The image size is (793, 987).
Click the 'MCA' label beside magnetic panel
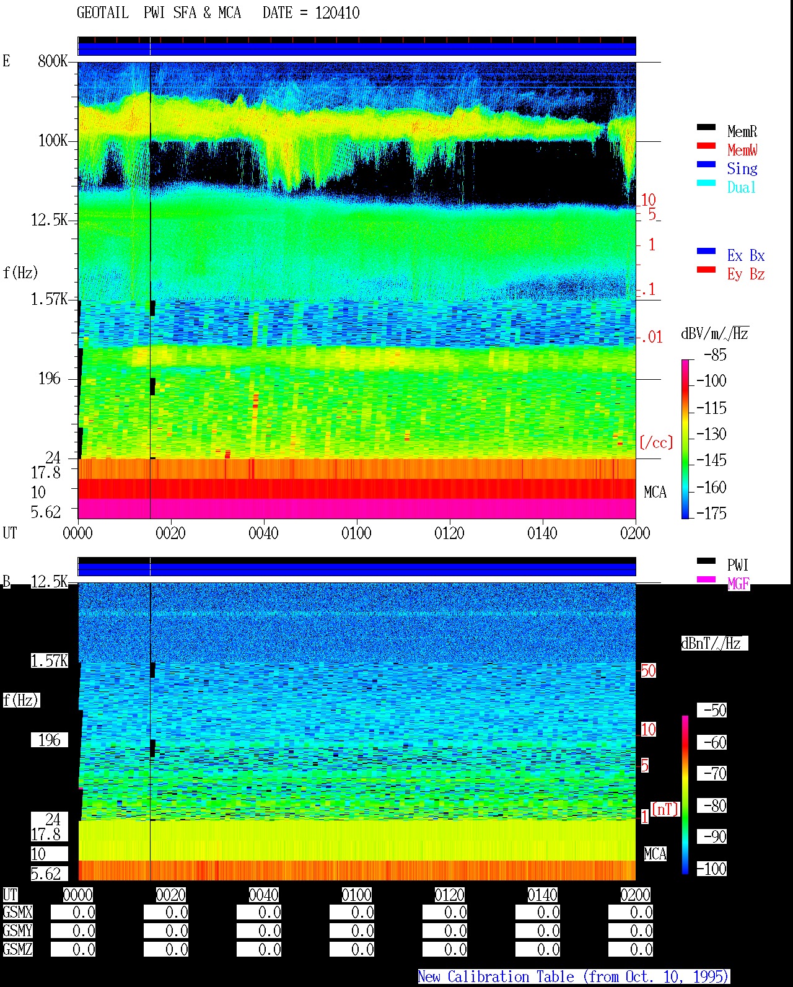(x=655, y=854)
